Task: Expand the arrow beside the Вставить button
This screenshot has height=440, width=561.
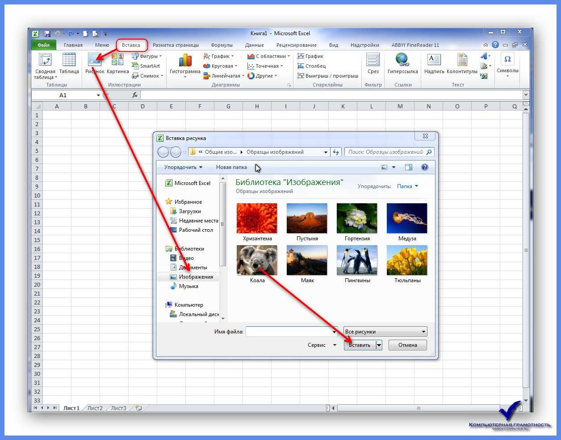Action: [x=379, y=345]
